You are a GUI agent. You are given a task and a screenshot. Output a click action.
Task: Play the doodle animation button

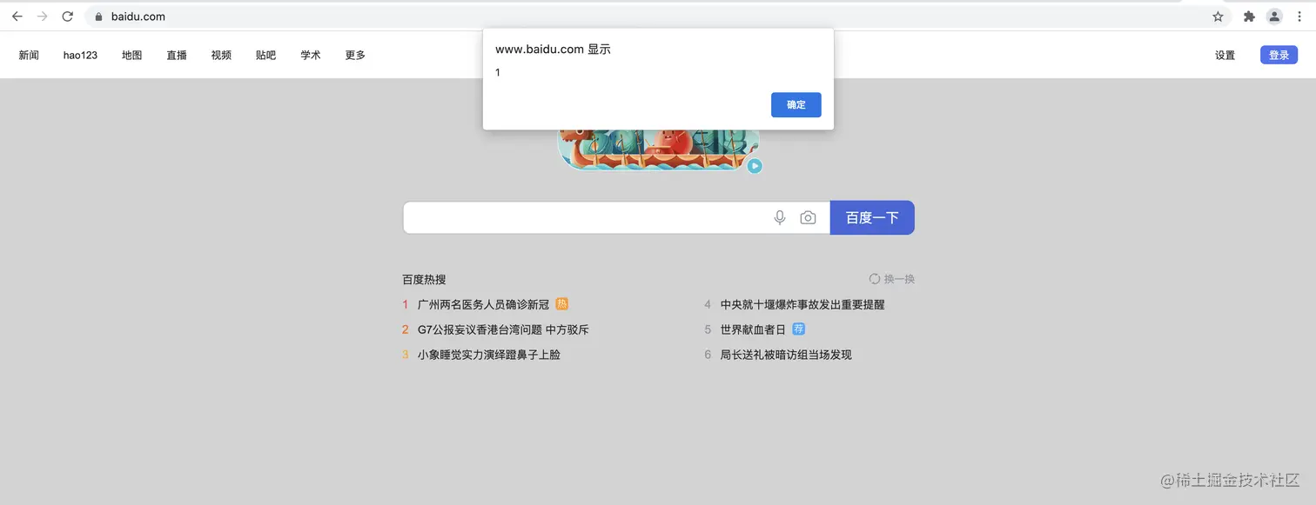tap(755, 166)
